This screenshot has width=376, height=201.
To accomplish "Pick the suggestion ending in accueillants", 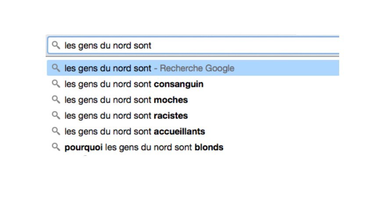I will point(193,132).
